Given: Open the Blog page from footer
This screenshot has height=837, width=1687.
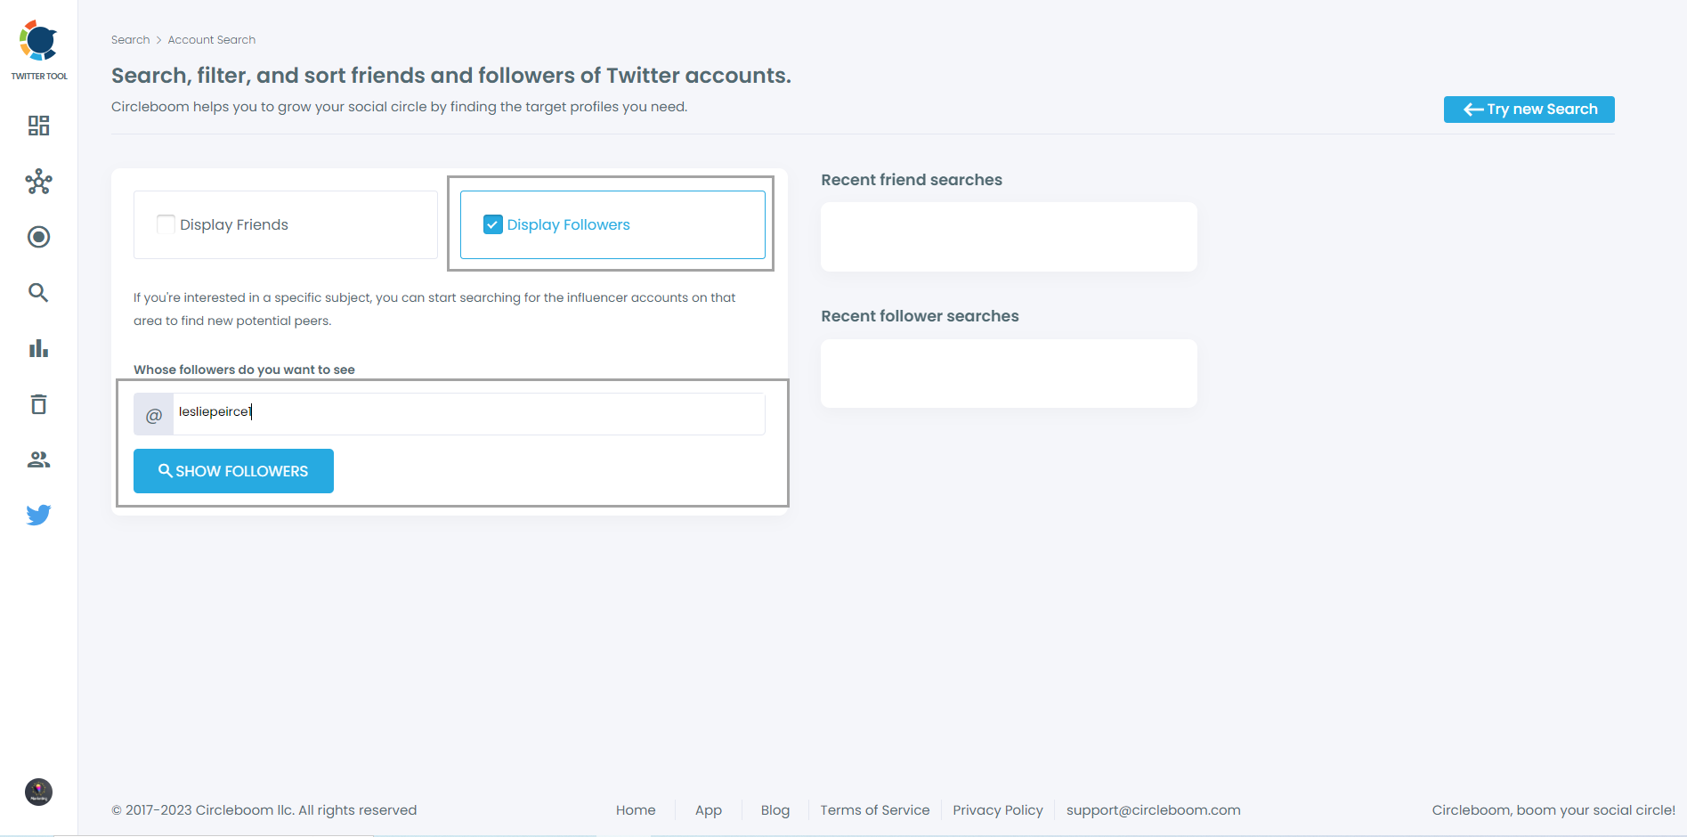Looking at the screenshot, I should coord(775,810).
